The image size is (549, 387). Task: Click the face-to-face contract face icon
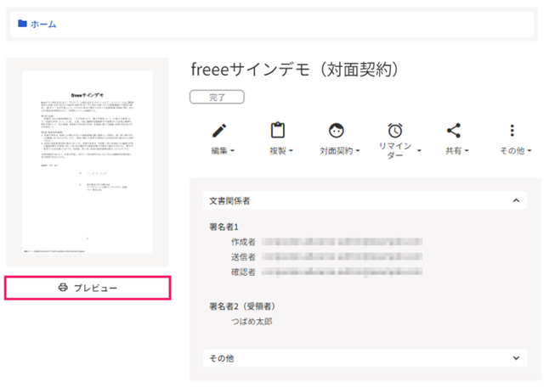click(x=337, y=131)
